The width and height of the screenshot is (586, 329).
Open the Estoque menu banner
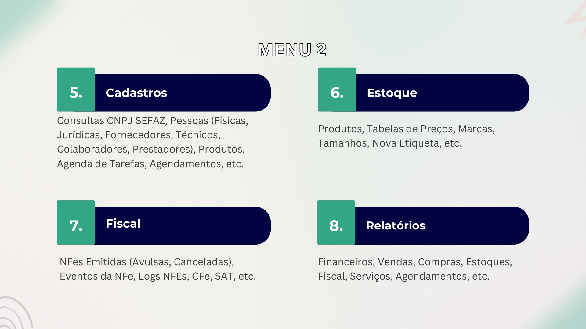(442, 93)
